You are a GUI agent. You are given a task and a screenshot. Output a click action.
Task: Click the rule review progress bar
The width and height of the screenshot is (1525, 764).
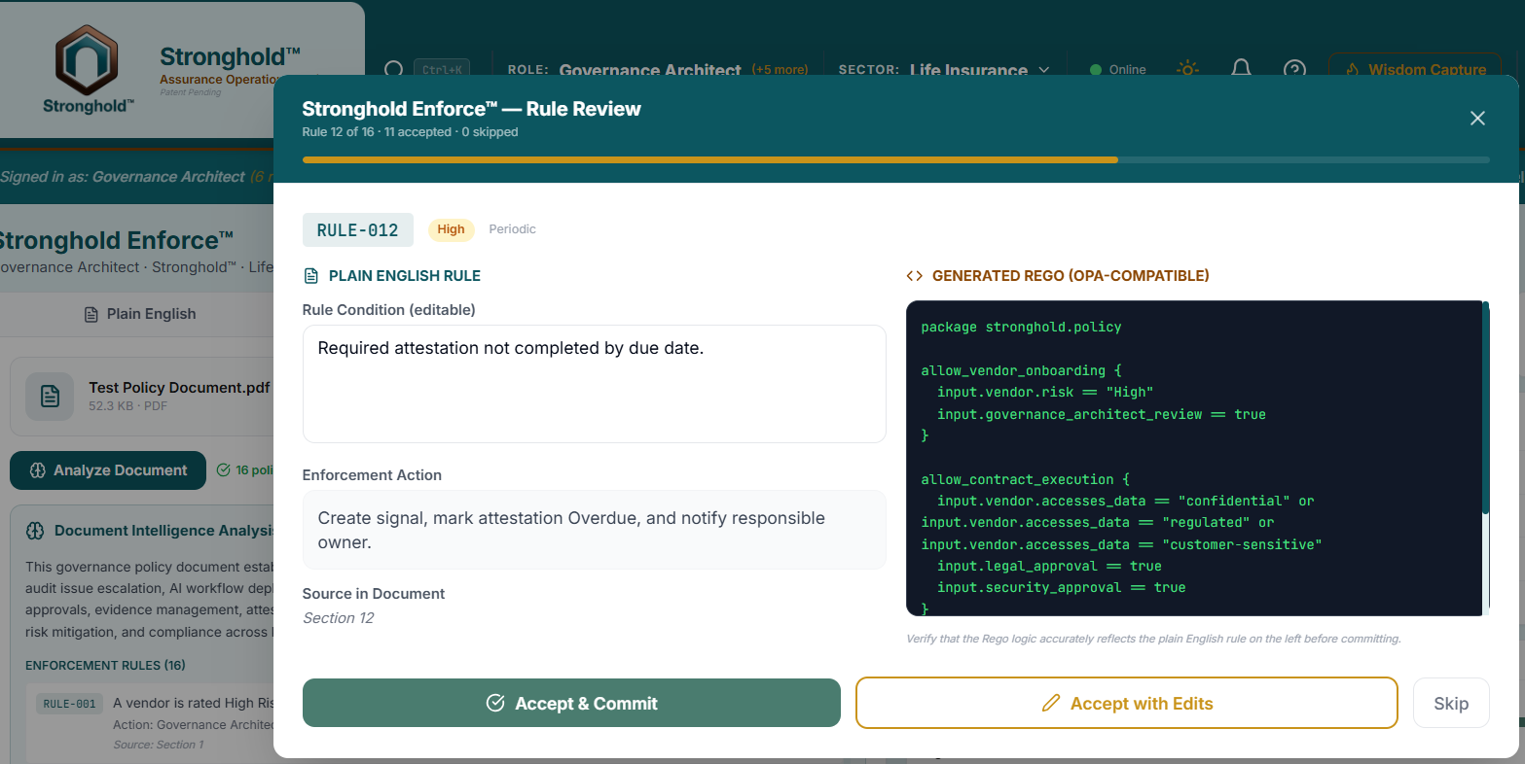(895, 159)
